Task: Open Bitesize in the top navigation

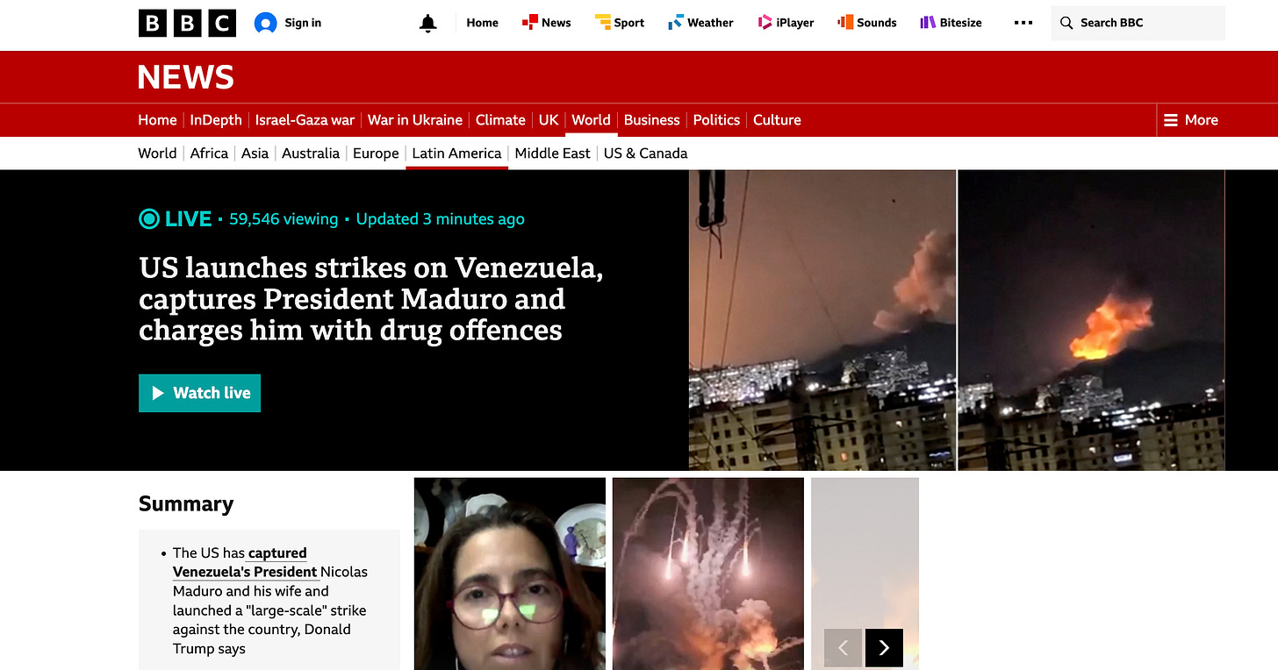Action: [951, 23]
